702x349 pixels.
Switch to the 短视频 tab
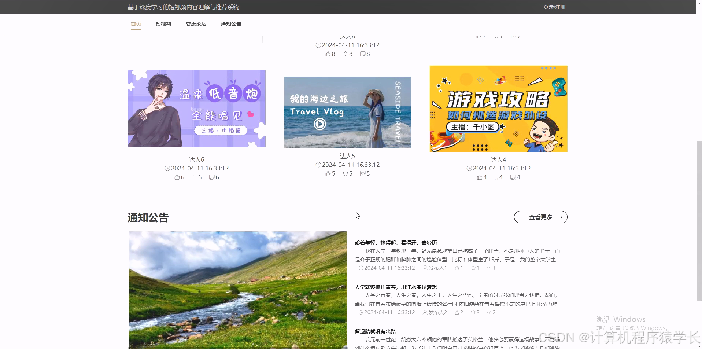163,24
